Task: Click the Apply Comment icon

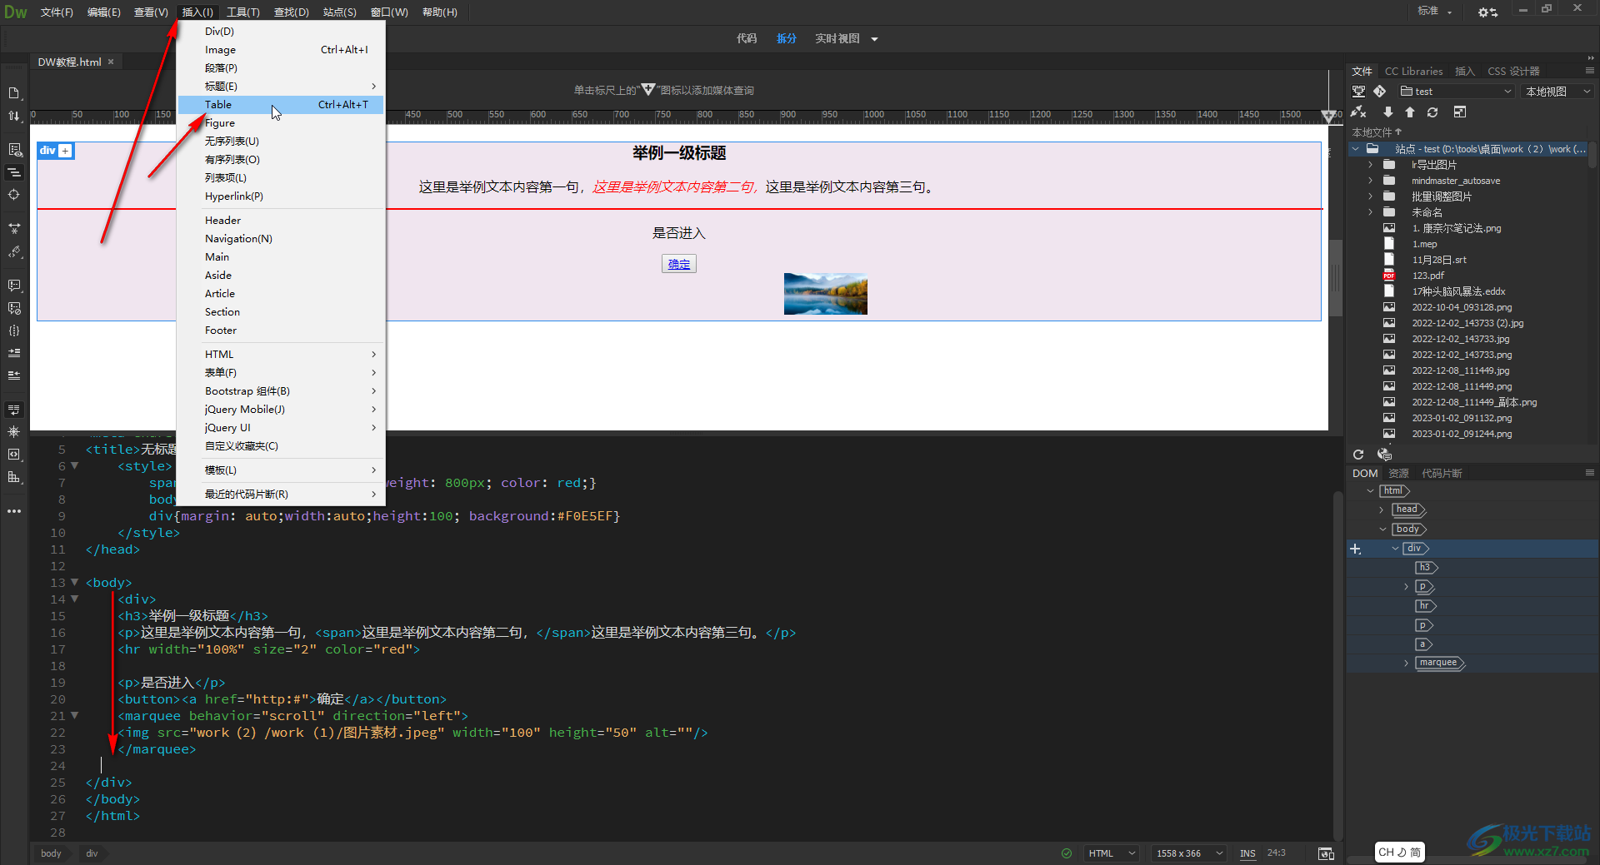Action: [x=14, y=286]
